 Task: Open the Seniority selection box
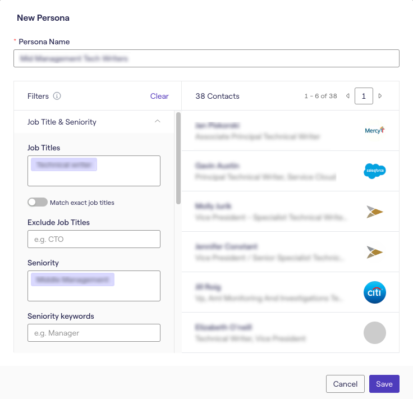[94, 286]
